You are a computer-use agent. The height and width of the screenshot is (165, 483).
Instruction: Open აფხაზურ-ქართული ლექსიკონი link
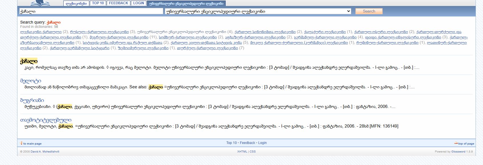(255, 37)
